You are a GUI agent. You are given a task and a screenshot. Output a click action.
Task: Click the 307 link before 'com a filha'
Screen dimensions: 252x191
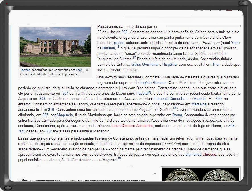click(65, 93)
